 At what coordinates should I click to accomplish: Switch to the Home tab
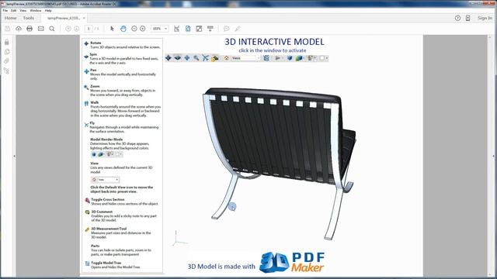(10, 18)
